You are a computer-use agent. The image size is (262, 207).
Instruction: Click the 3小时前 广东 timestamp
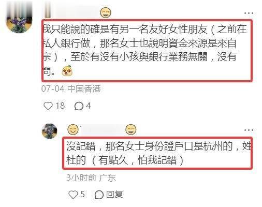point(91,178)
